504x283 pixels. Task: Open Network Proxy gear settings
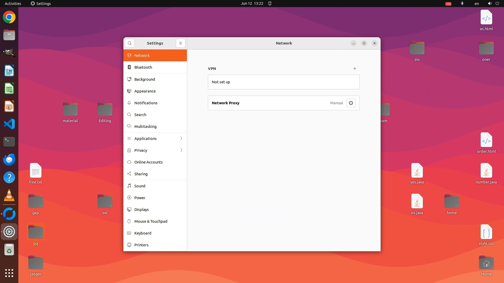coord(351,103)
